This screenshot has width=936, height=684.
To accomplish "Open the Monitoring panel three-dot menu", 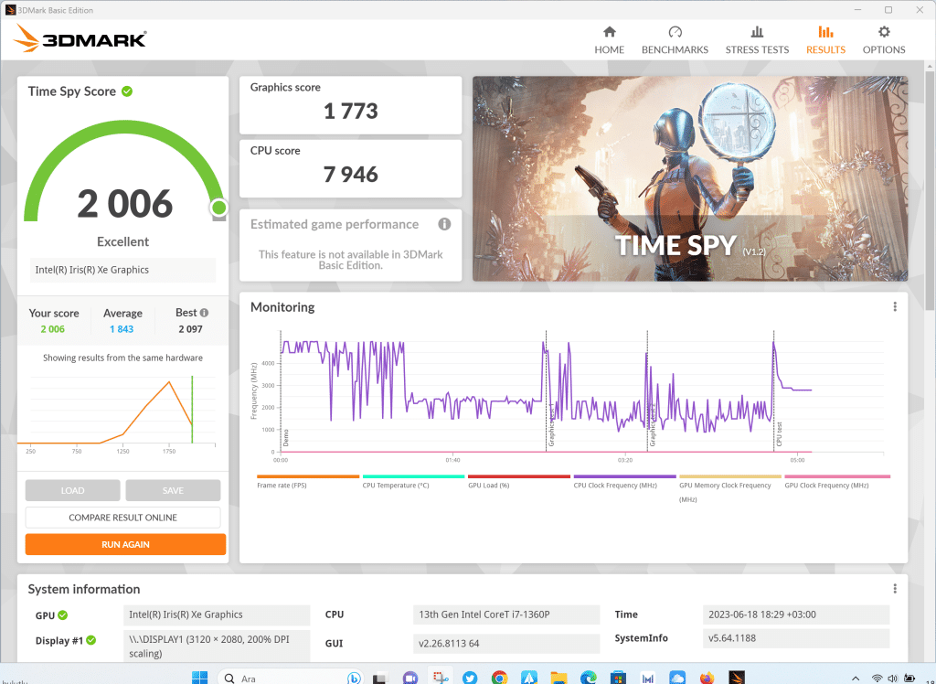I will click(x=894, y=306).
